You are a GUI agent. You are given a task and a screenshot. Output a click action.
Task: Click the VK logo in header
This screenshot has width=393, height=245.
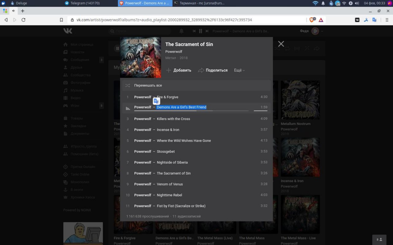coord(68,31)
